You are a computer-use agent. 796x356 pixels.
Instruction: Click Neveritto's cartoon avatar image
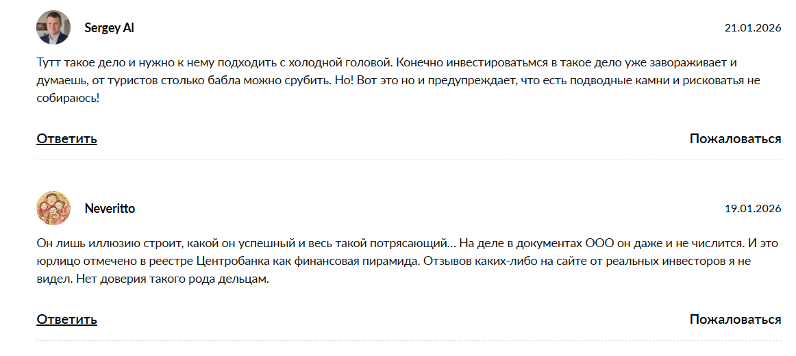(53, 208)
